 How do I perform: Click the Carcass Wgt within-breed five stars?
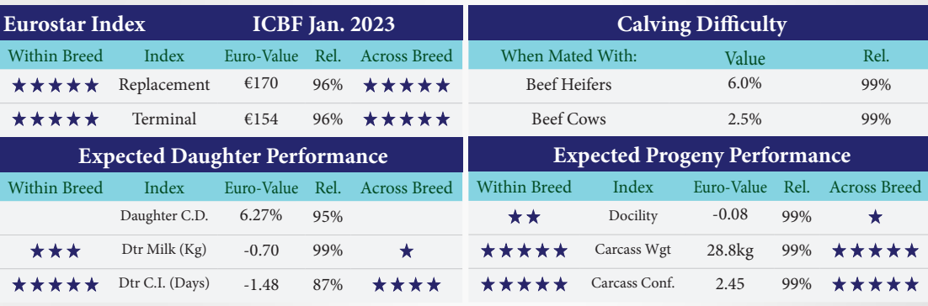[x=525, y=251]
